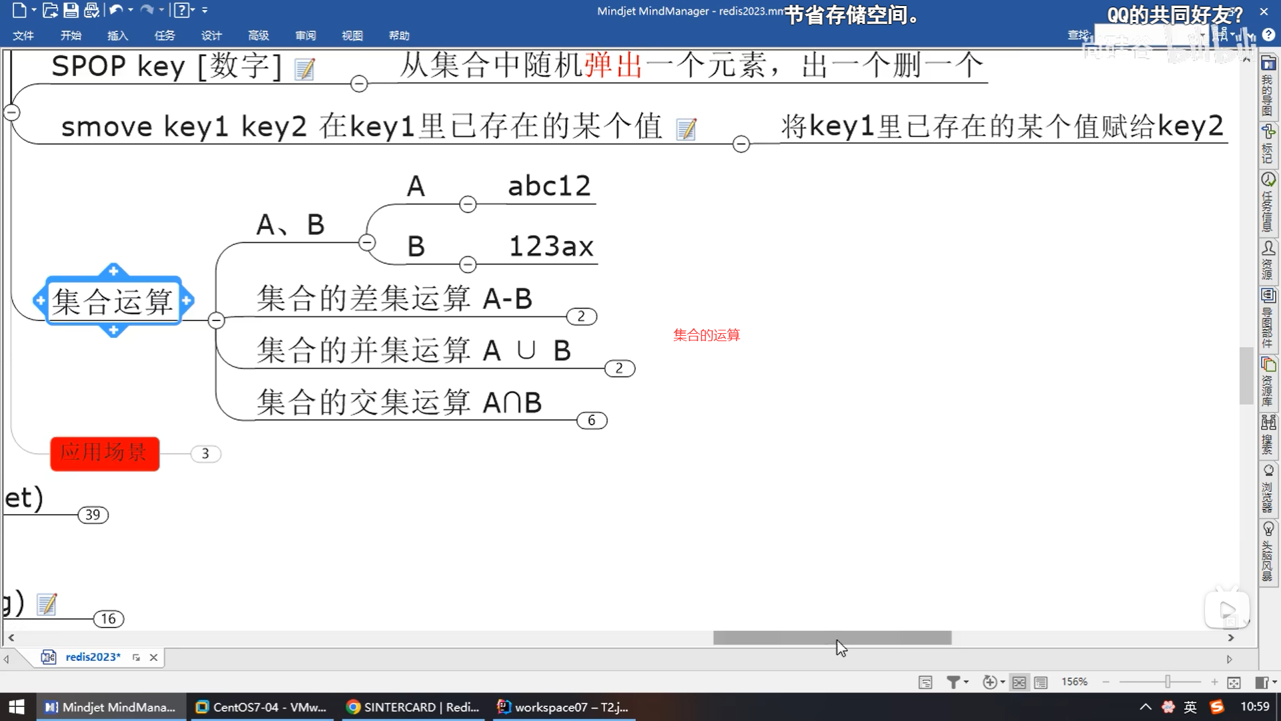This screenshot has width=1281, height=721.
Task: Open the 插入 ribbon tab
Action: tap(117, 35)
